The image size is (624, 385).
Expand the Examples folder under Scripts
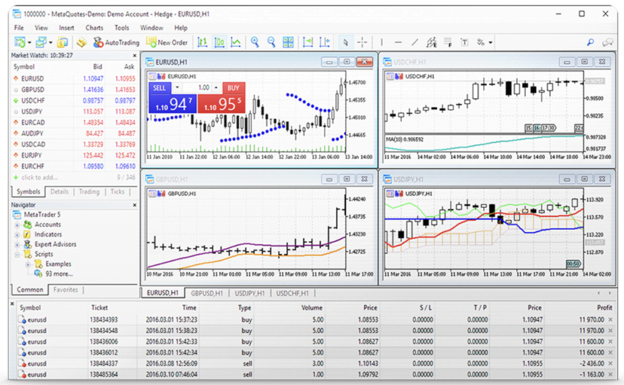(x=28, y=264)
